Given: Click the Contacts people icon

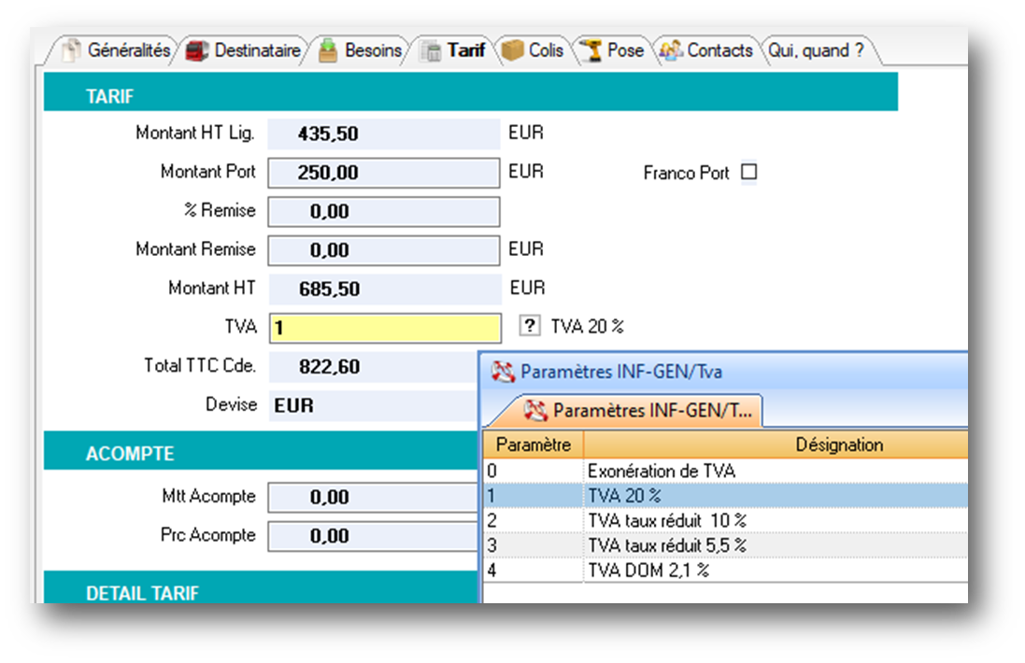Looking at the screenshot, I should [670, 50].
